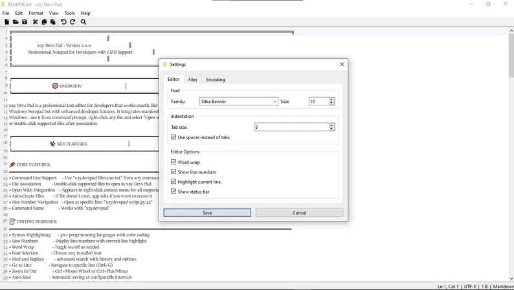Viewport: 514px width, 290px height.
Task: Click the Tab size input field
Action: [291, 127]
